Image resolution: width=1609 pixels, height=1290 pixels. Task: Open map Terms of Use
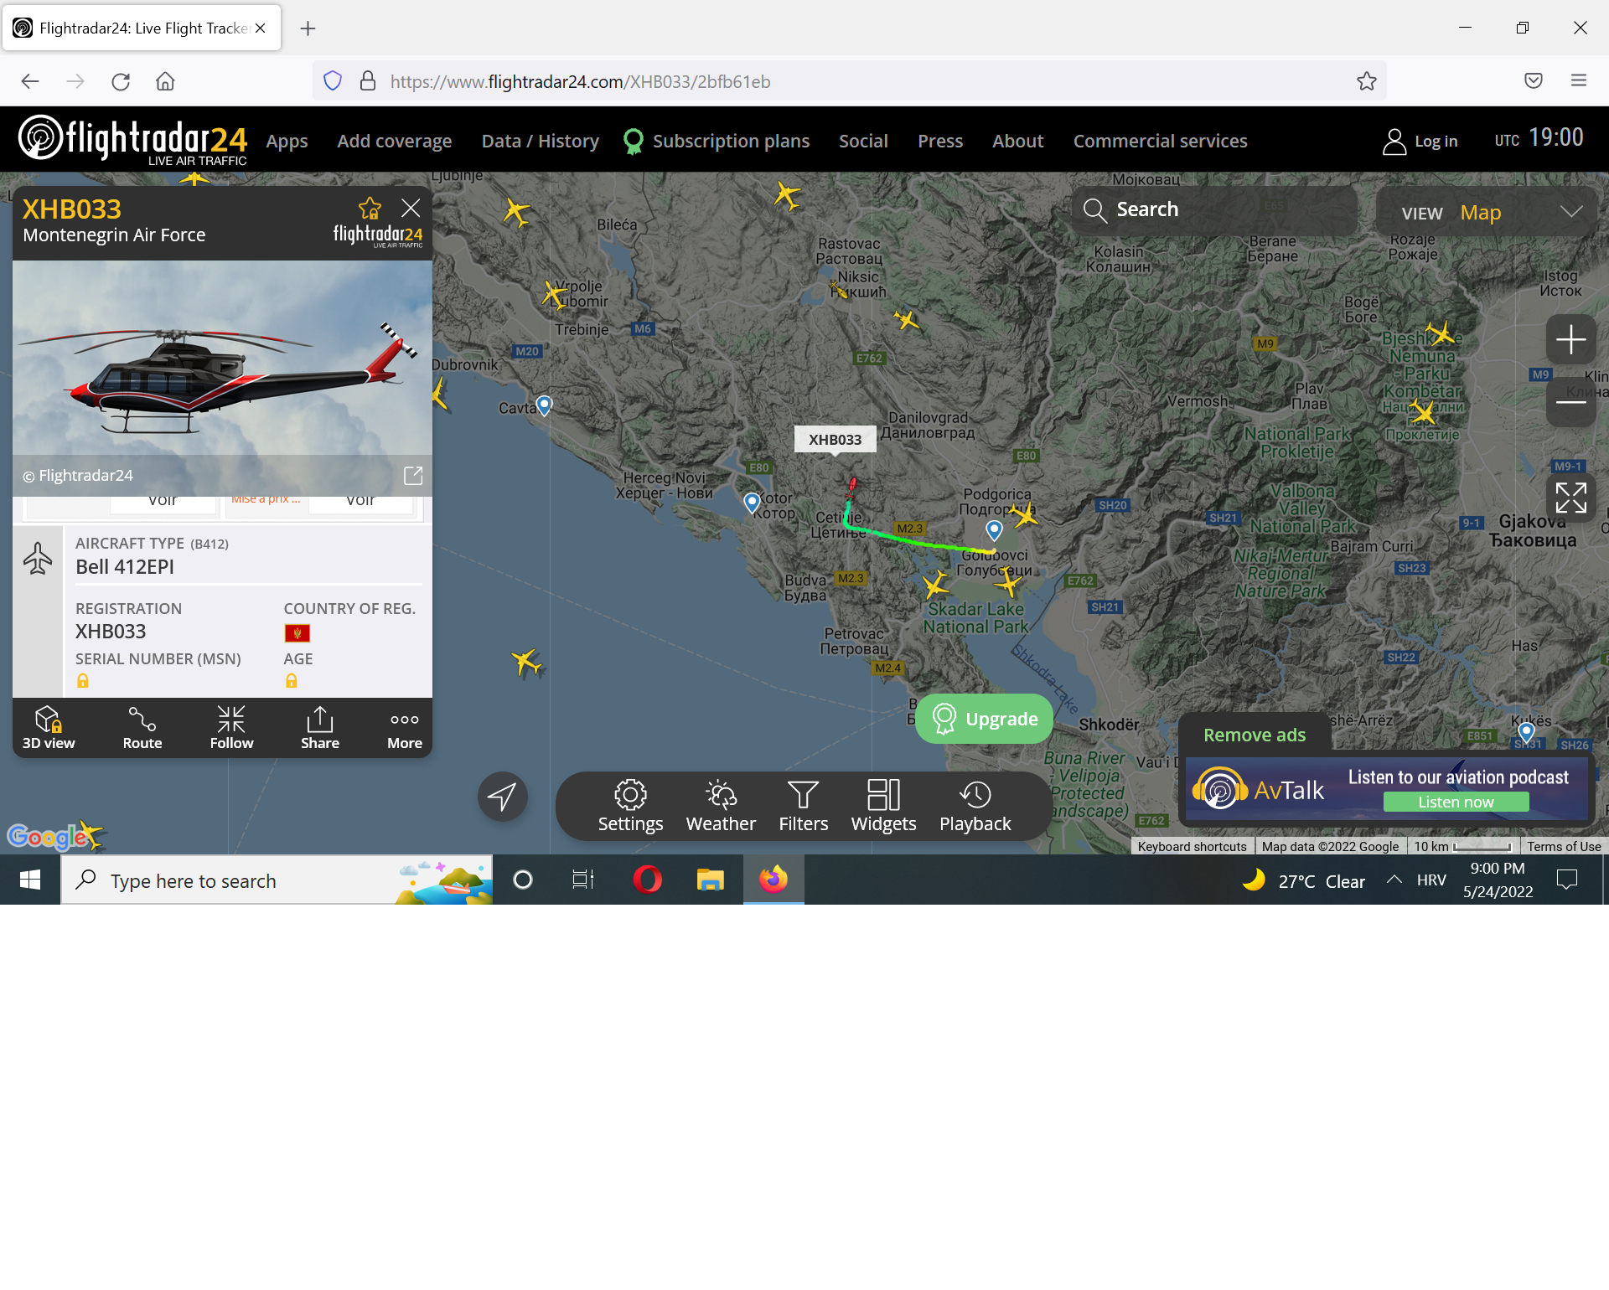click(x=1564, y=846)
